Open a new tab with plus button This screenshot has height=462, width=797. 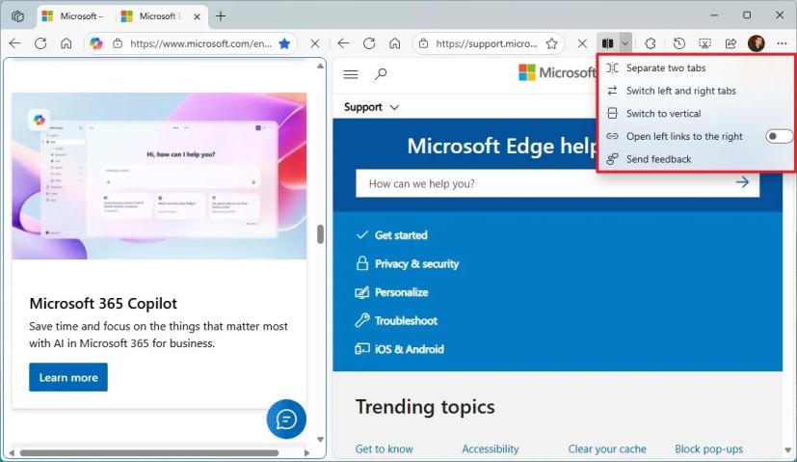click(x=221, y=16)
